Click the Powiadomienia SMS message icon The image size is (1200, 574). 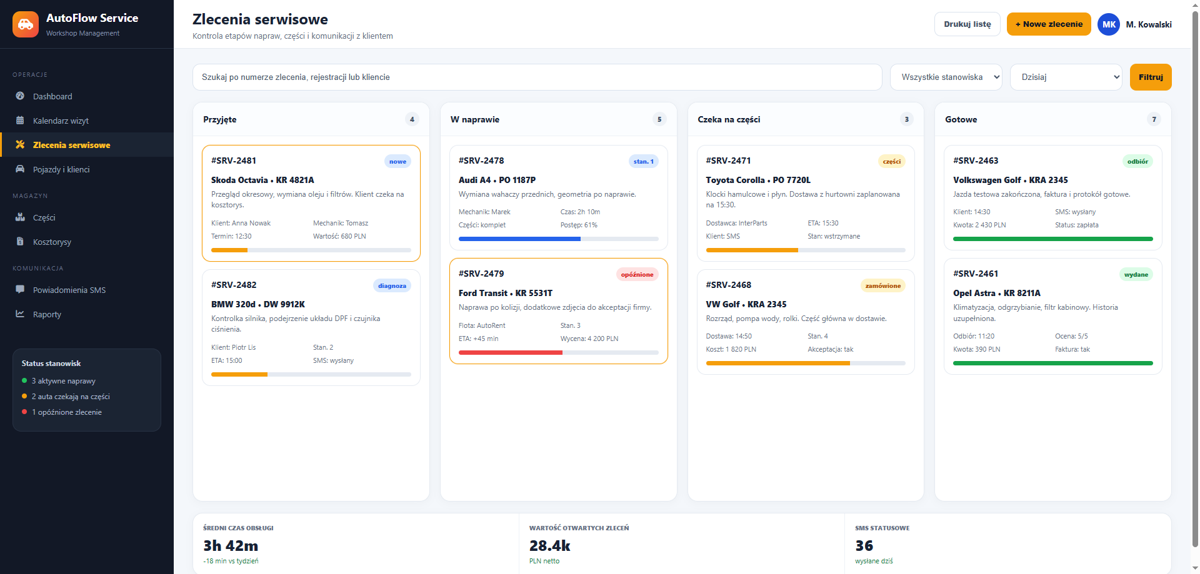point(20,290)
